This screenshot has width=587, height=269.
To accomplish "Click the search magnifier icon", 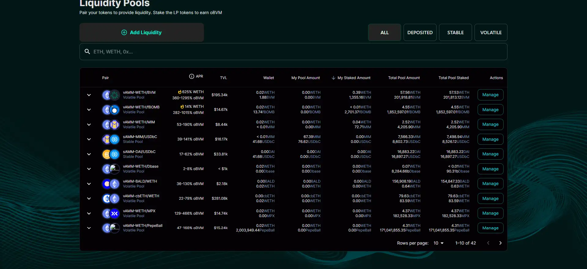I will tap(87, 52).
